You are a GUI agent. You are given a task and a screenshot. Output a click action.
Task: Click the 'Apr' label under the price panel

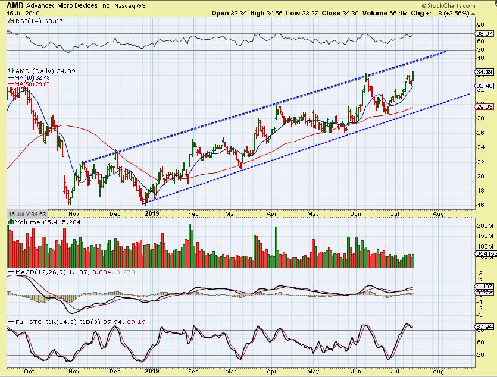[271, 214]
